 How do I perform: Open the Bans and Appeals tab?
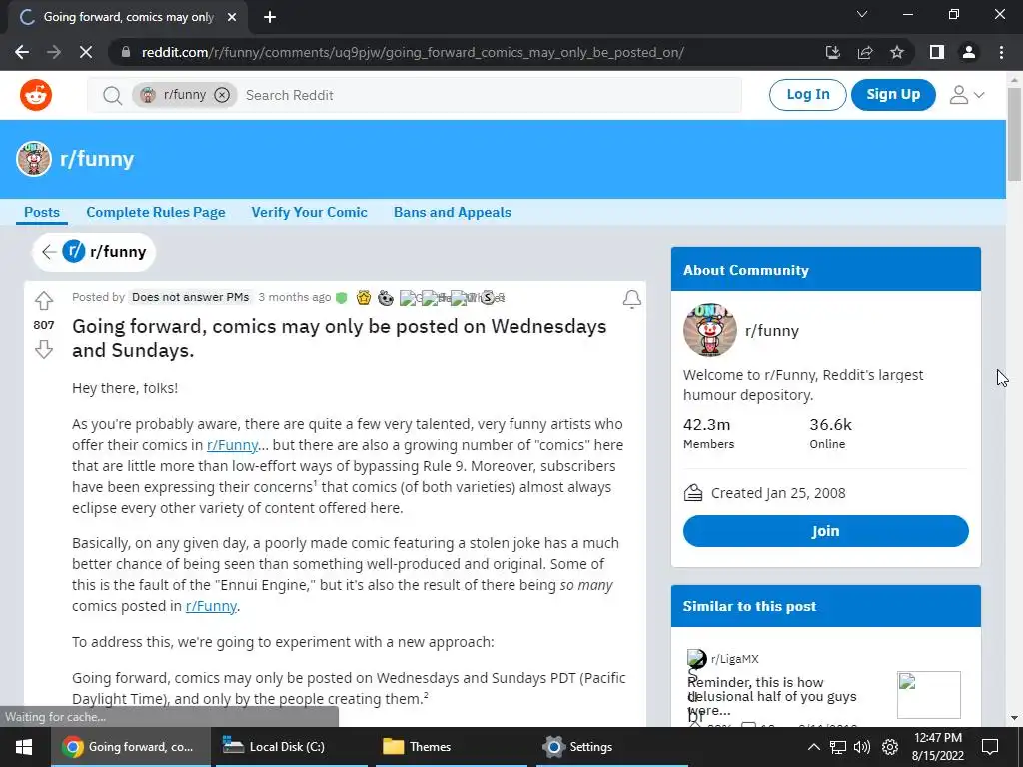click(x=453, y=212)
